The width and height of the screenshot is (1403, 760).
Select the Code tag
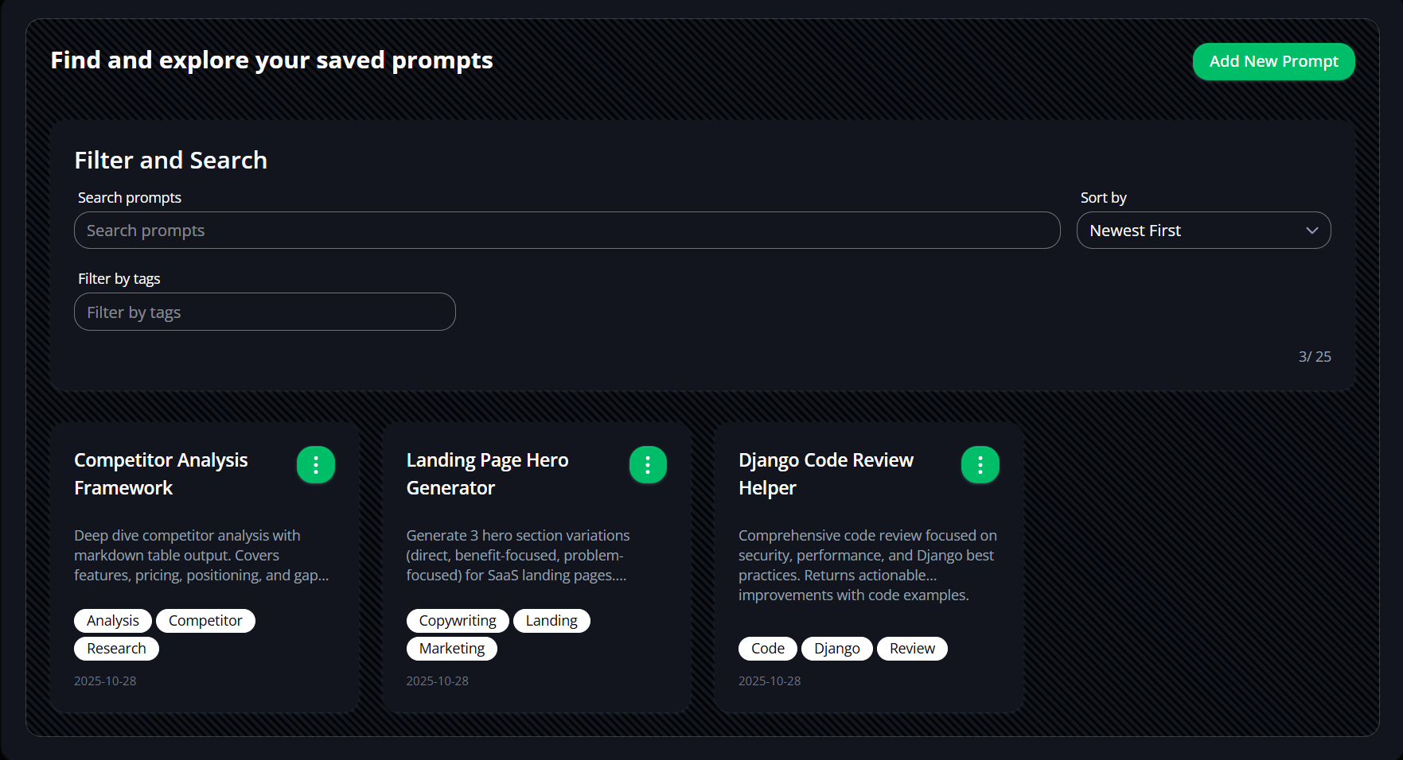(x=767, y=648)
